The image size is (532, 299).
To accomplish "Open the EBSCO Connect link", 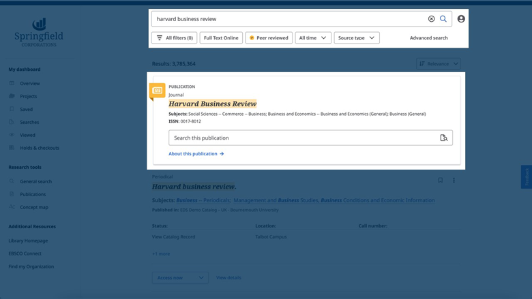I will coord(25,253).
